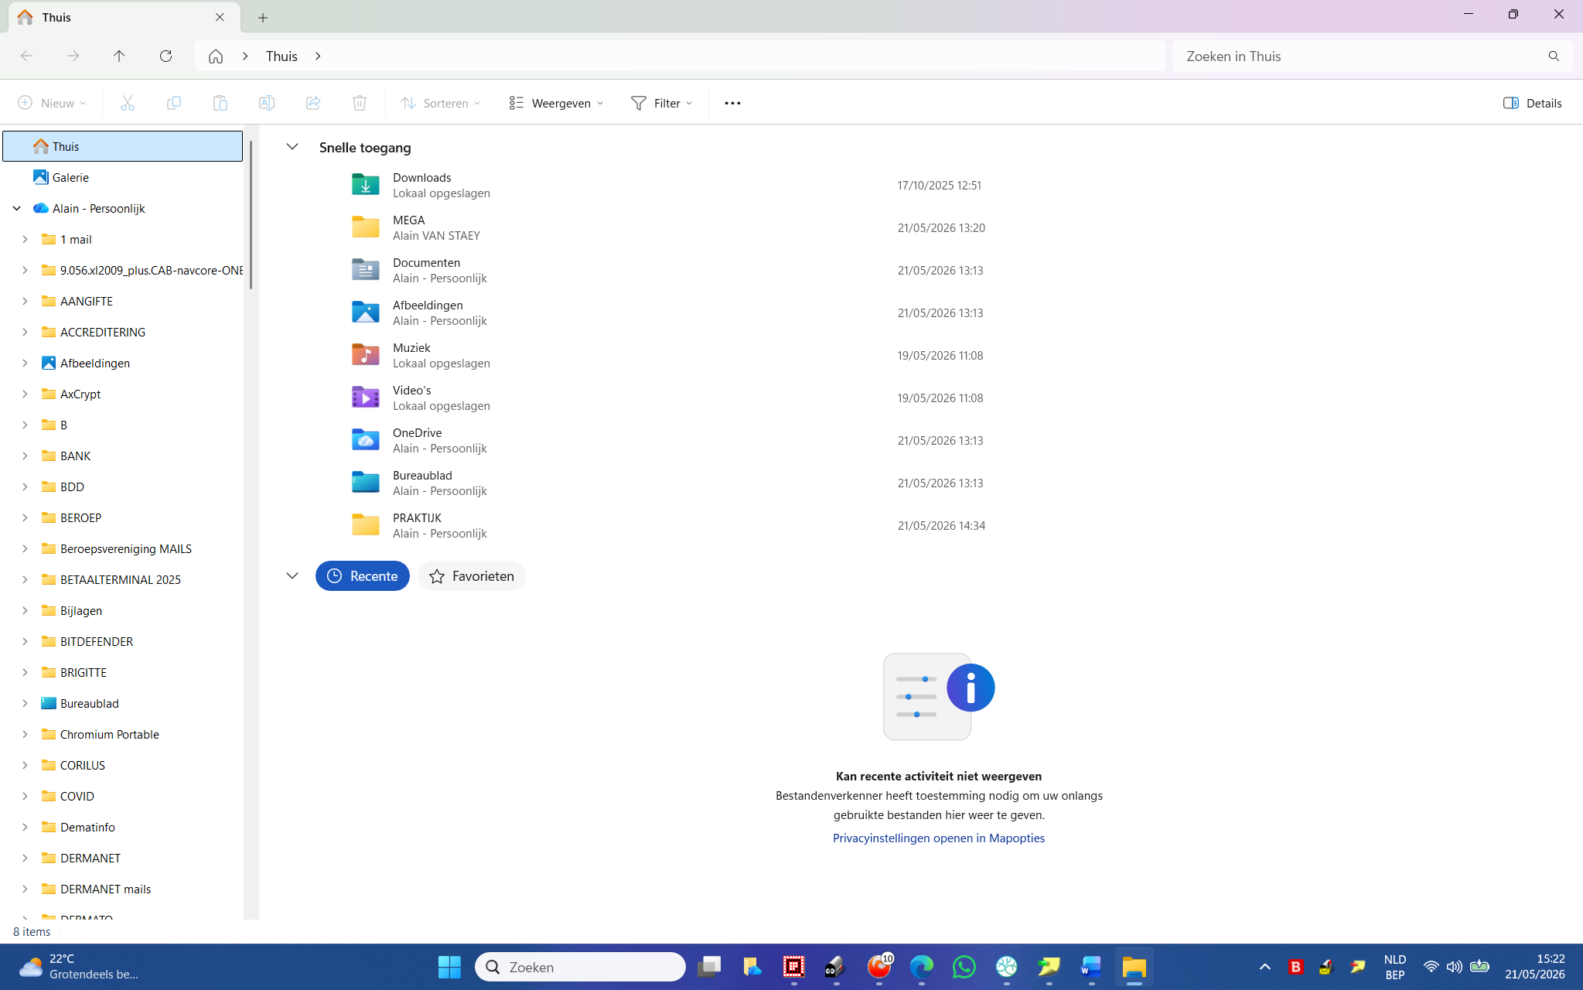The height and width of the screenshot is (990, 1583).
Task: Open the volume control in tray
Action: pyautogui.click(x=1454, y=967)
